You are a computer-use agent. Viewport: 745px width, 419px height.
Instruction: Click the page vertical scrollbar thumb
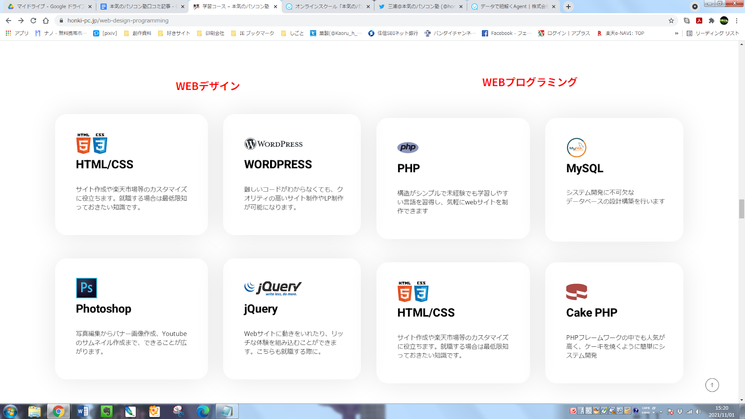click(742, 209)
